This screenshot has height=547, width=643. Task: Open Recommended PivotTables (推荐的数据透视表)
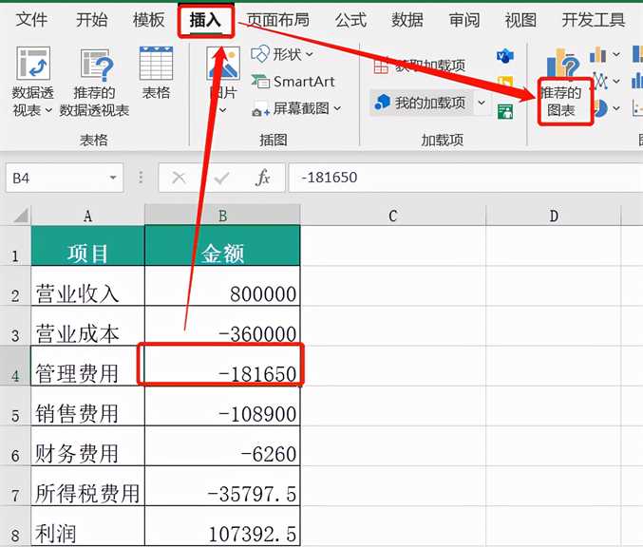(94, 66)
